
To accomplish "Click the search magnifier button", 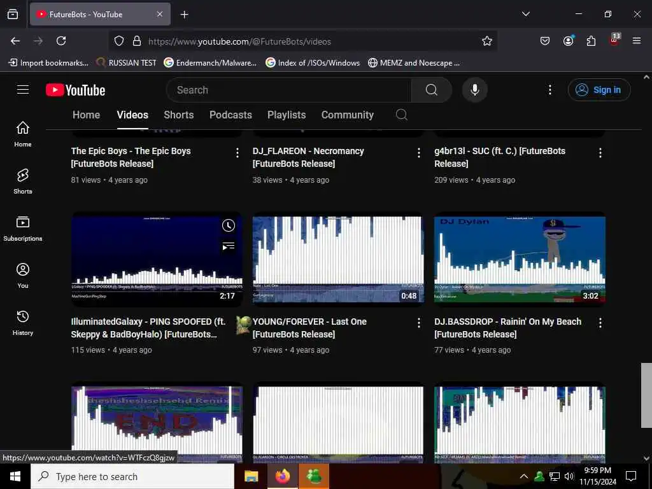I will coord(432,90).
